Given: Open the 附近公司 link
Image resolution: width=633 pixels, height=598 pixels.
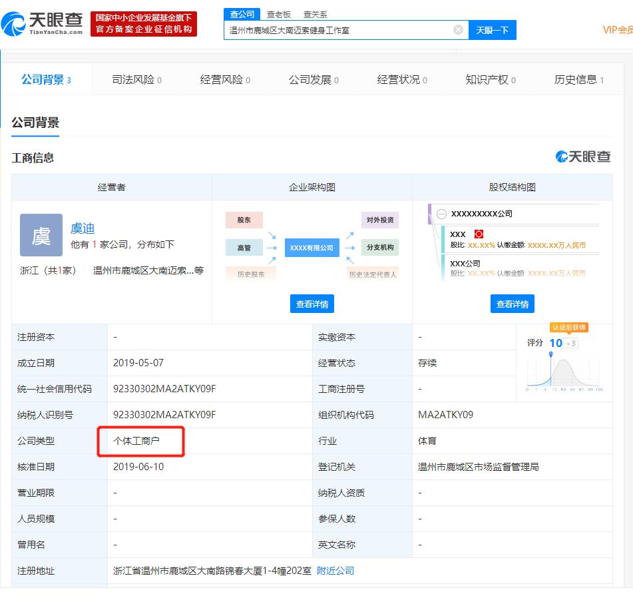Looking at the screenshot, I should (335, 571).
